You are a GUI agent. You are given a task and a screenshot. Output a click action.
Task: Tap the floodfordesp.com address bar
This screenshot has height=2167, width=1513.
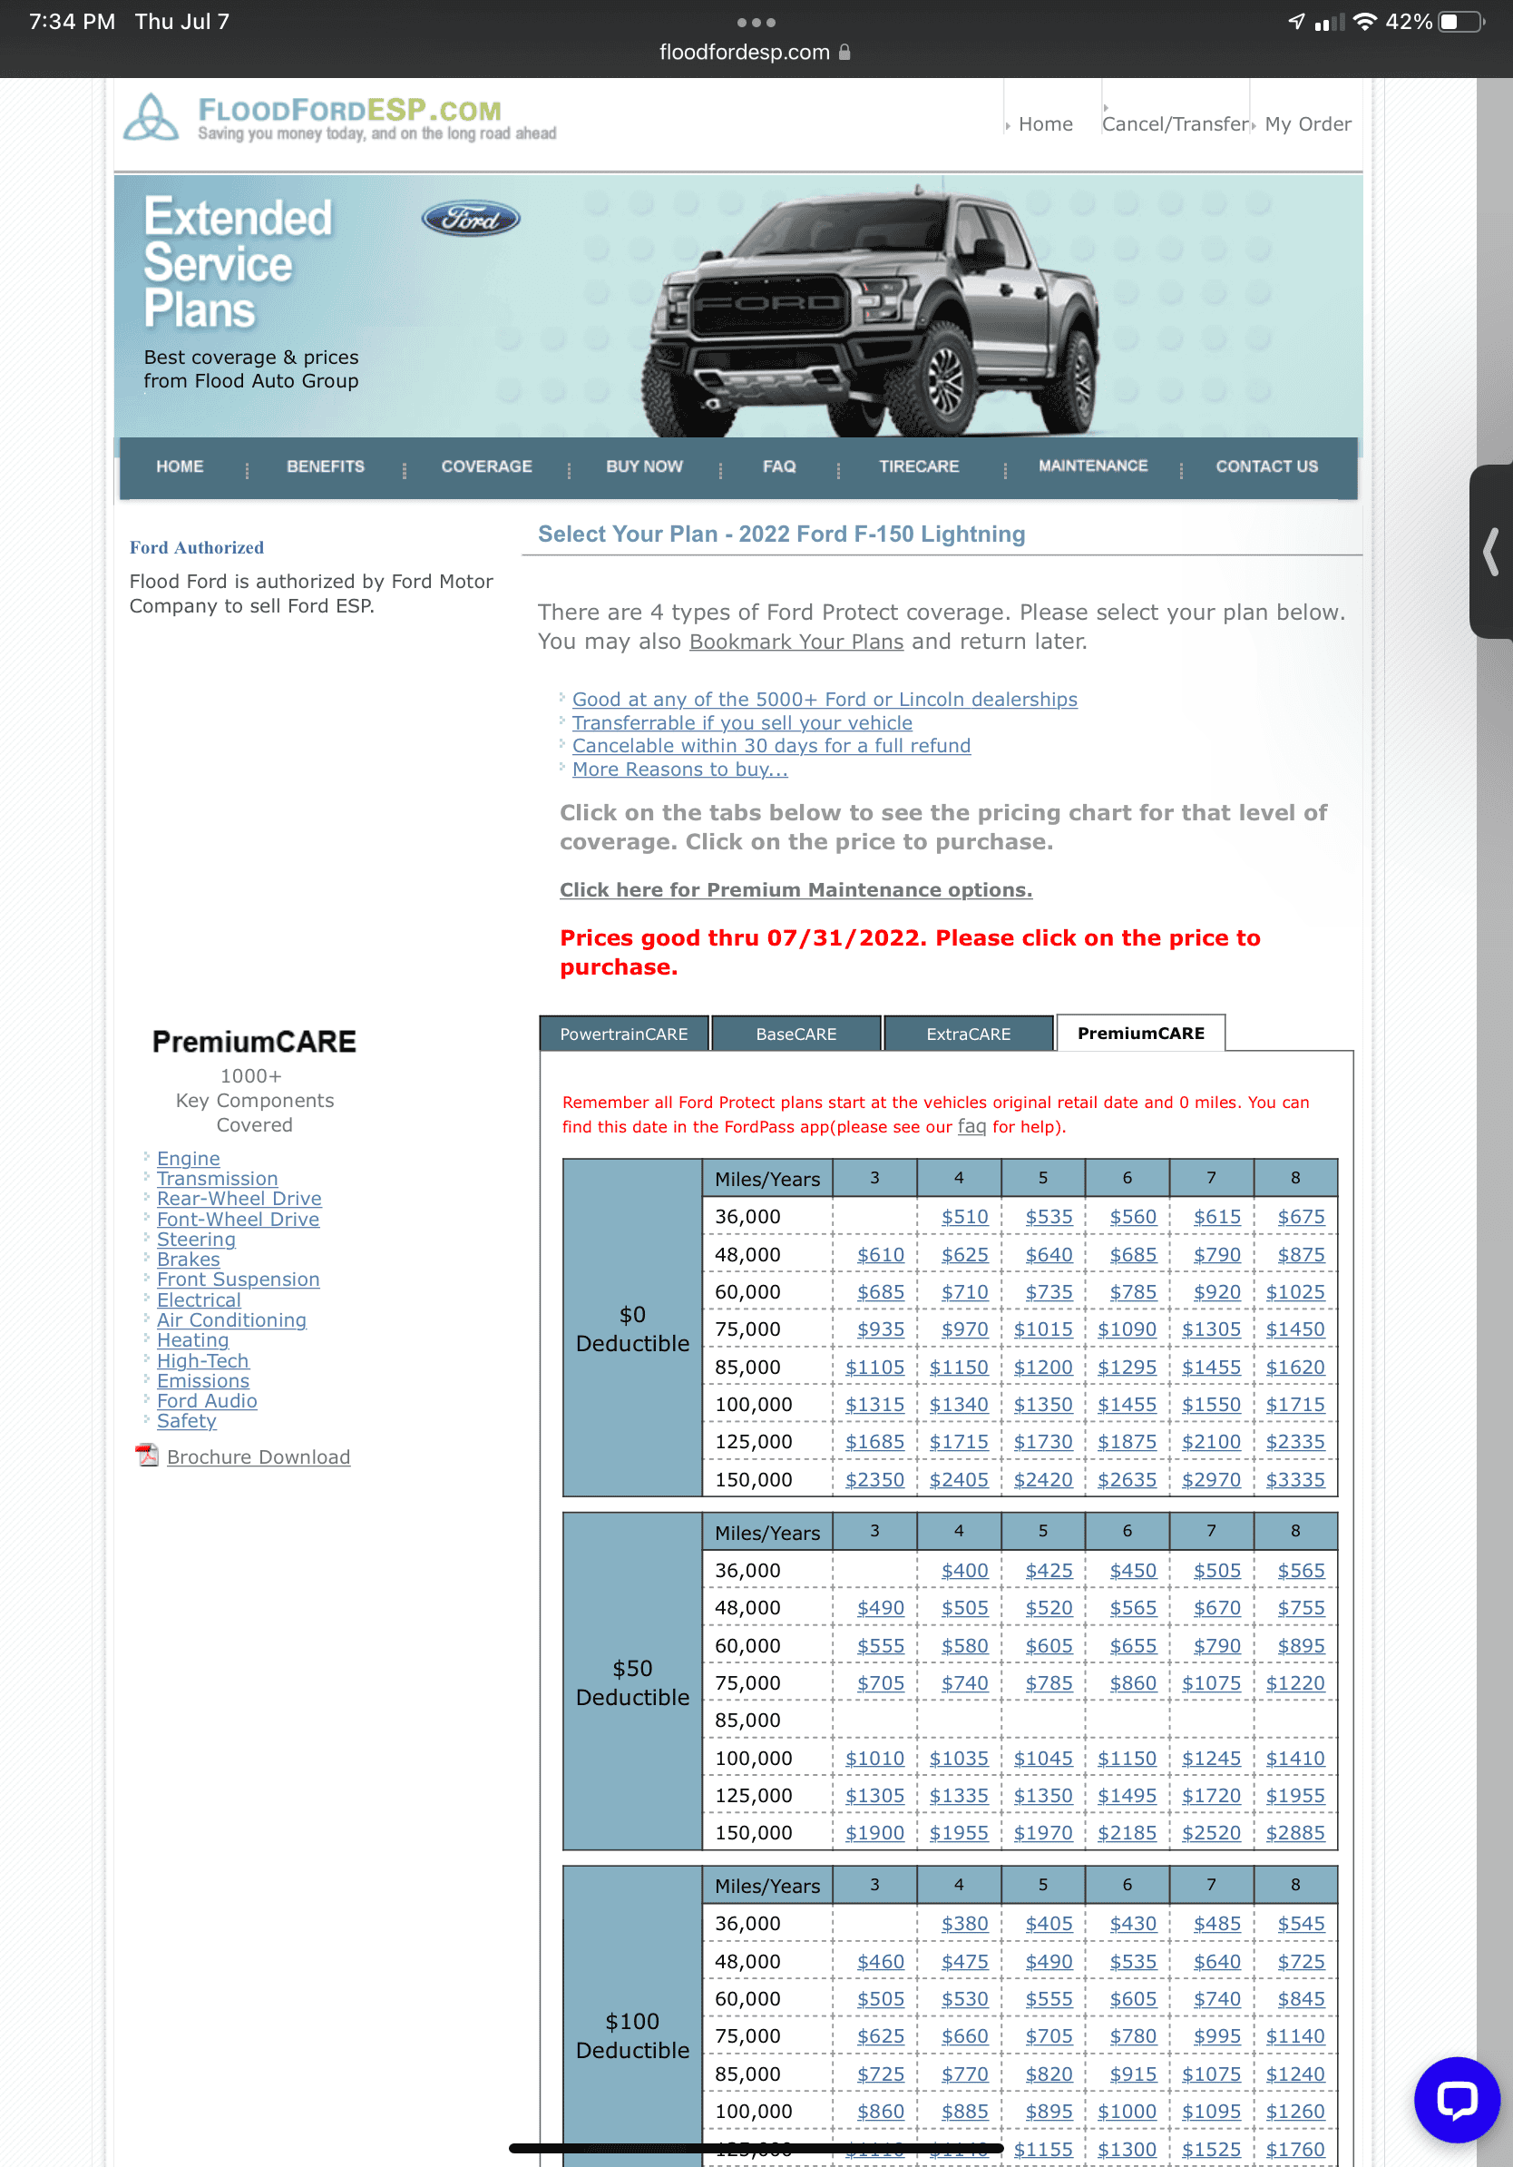tap(756, 52)
